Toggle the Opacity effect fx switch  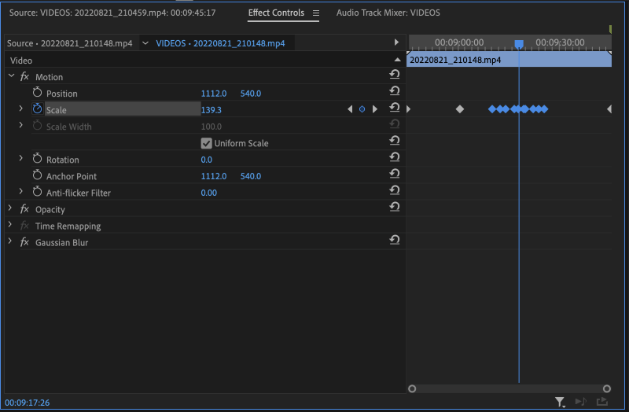[x=24, y=208]
